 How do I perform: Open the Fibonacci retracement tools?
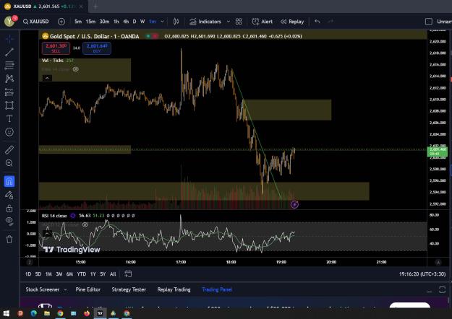pos(9,65)
